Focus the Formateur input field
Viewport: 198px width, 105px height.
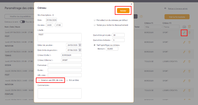(x=65, y=65)
